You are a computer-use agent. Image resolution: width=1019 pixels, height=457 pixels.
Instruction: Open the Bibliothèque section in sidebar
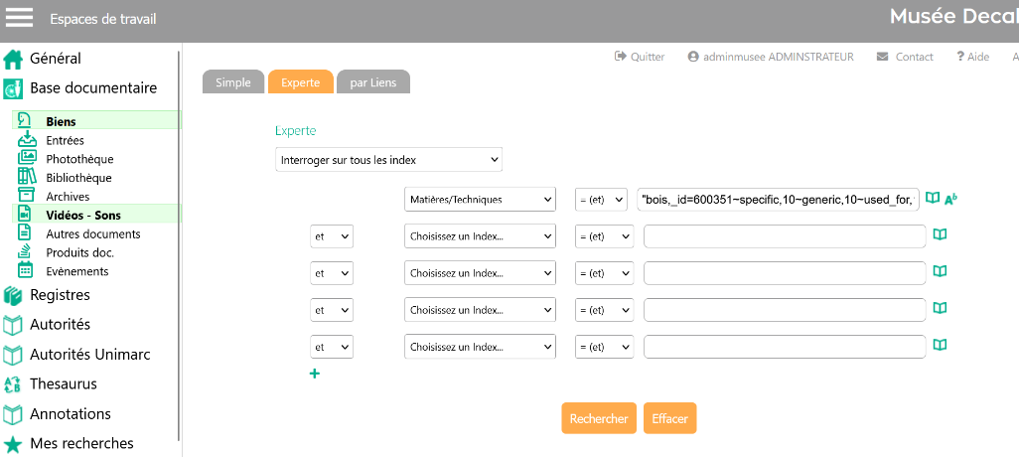pos(78,178)
